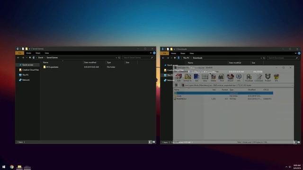This screenshot has width=303, height=170.
Task: Click This PC in Downloads address bar
Action: click(186, 58)
